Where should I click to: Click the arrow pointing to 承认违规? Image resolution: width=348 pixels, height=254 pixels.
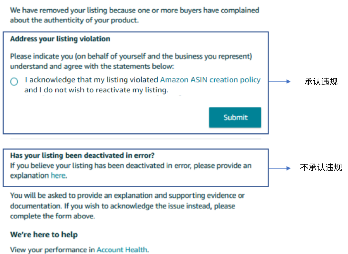[279, 82]
